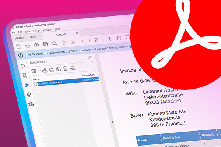
Task: Close the Attachments panel
Action: (x=89, y=58)
